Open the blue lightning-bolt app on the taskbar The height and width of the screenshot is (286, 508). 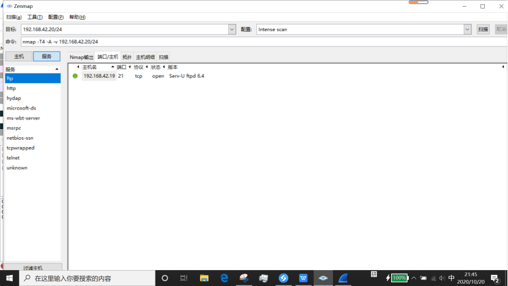coord(283,278)
